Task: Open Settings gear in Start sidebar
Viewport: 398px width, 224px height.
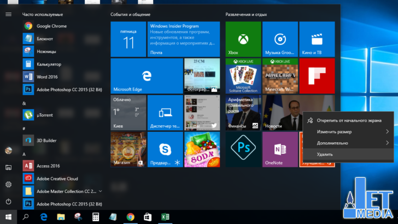Action: (8, 185)
